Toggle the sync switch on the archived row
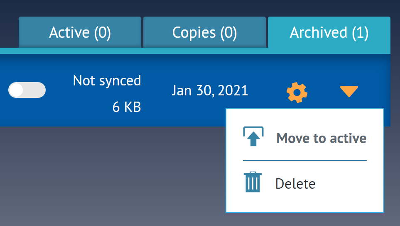 point(27,90)
